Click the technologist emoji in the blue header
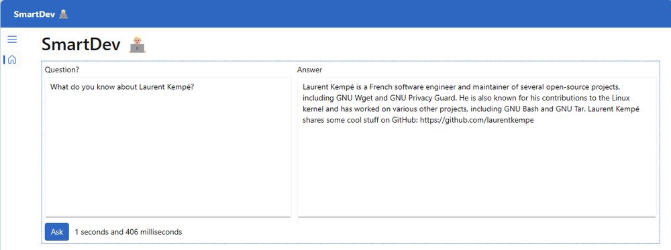Screen dimensions: 671x250 [x=63, y=14]
